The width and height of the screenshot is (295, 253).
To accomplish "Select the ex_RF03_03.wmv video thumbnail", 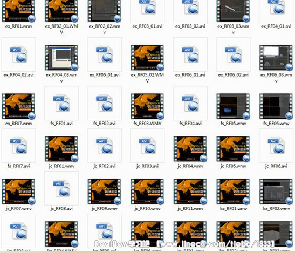I will click(x=233, y=11).
